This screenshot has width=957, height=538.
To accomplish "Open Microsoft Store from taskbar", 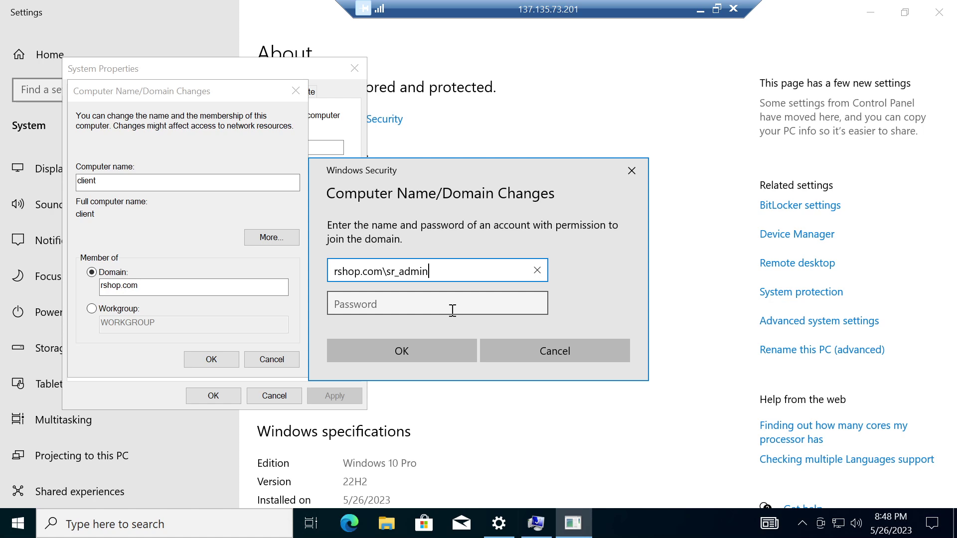I will click(424, 523).
